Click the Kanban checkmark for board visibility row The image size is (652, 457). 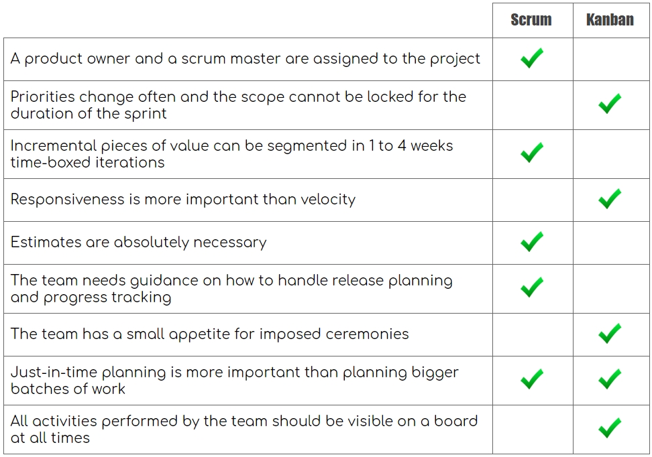click(x=610, y=428)
